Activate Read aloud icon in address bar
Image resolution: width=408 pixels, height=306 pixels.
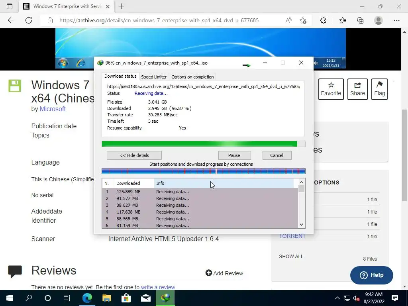click(288, 20)
